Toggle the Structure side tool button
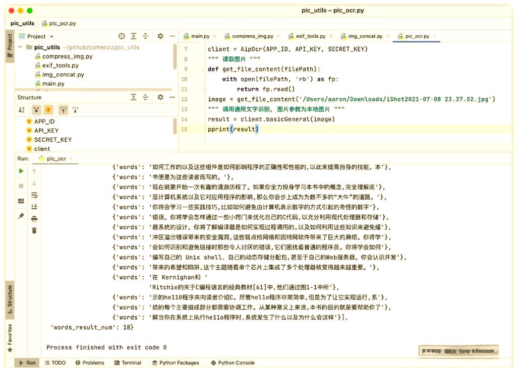This screenshot has width=517, height=368. 10,299
